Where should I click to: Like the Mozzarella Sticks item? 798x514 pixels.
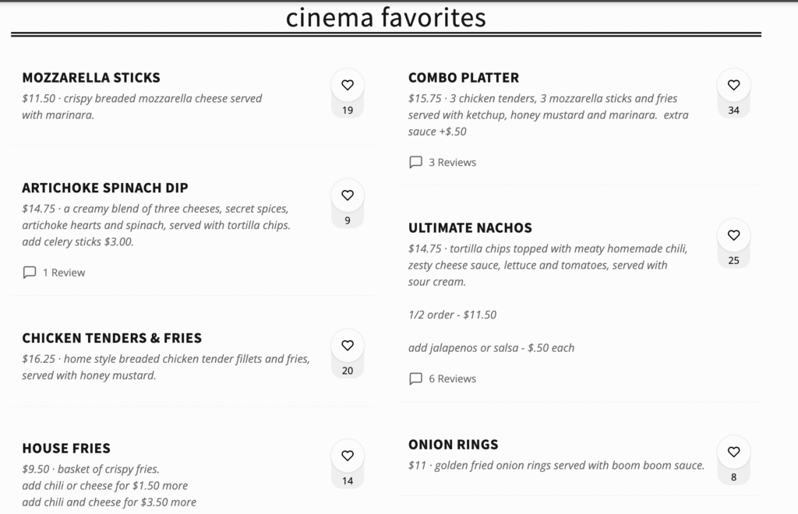tap(348, 86)
